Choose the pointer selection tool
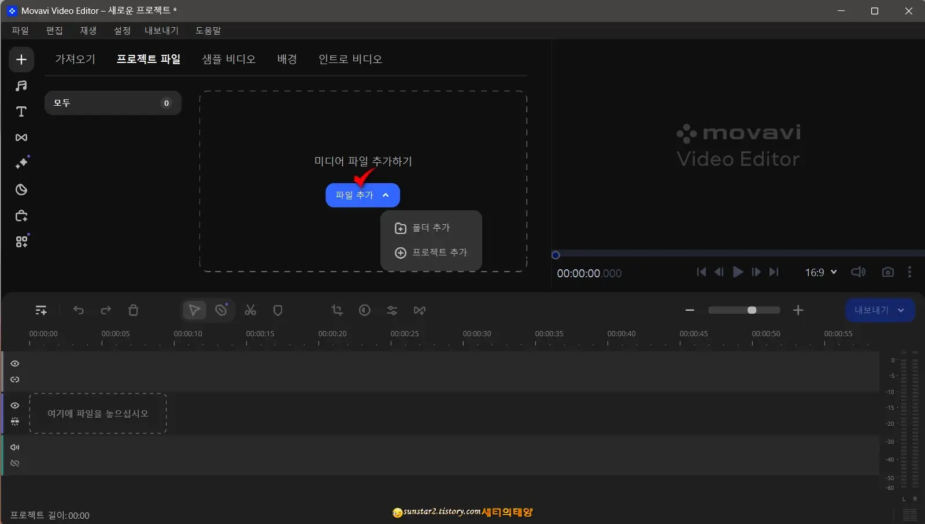The height and width of the screenshot is (524, 925). [x=195, y=310]
